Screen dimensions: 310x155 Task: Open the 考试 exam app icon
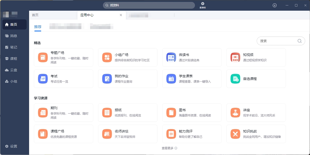43,79
